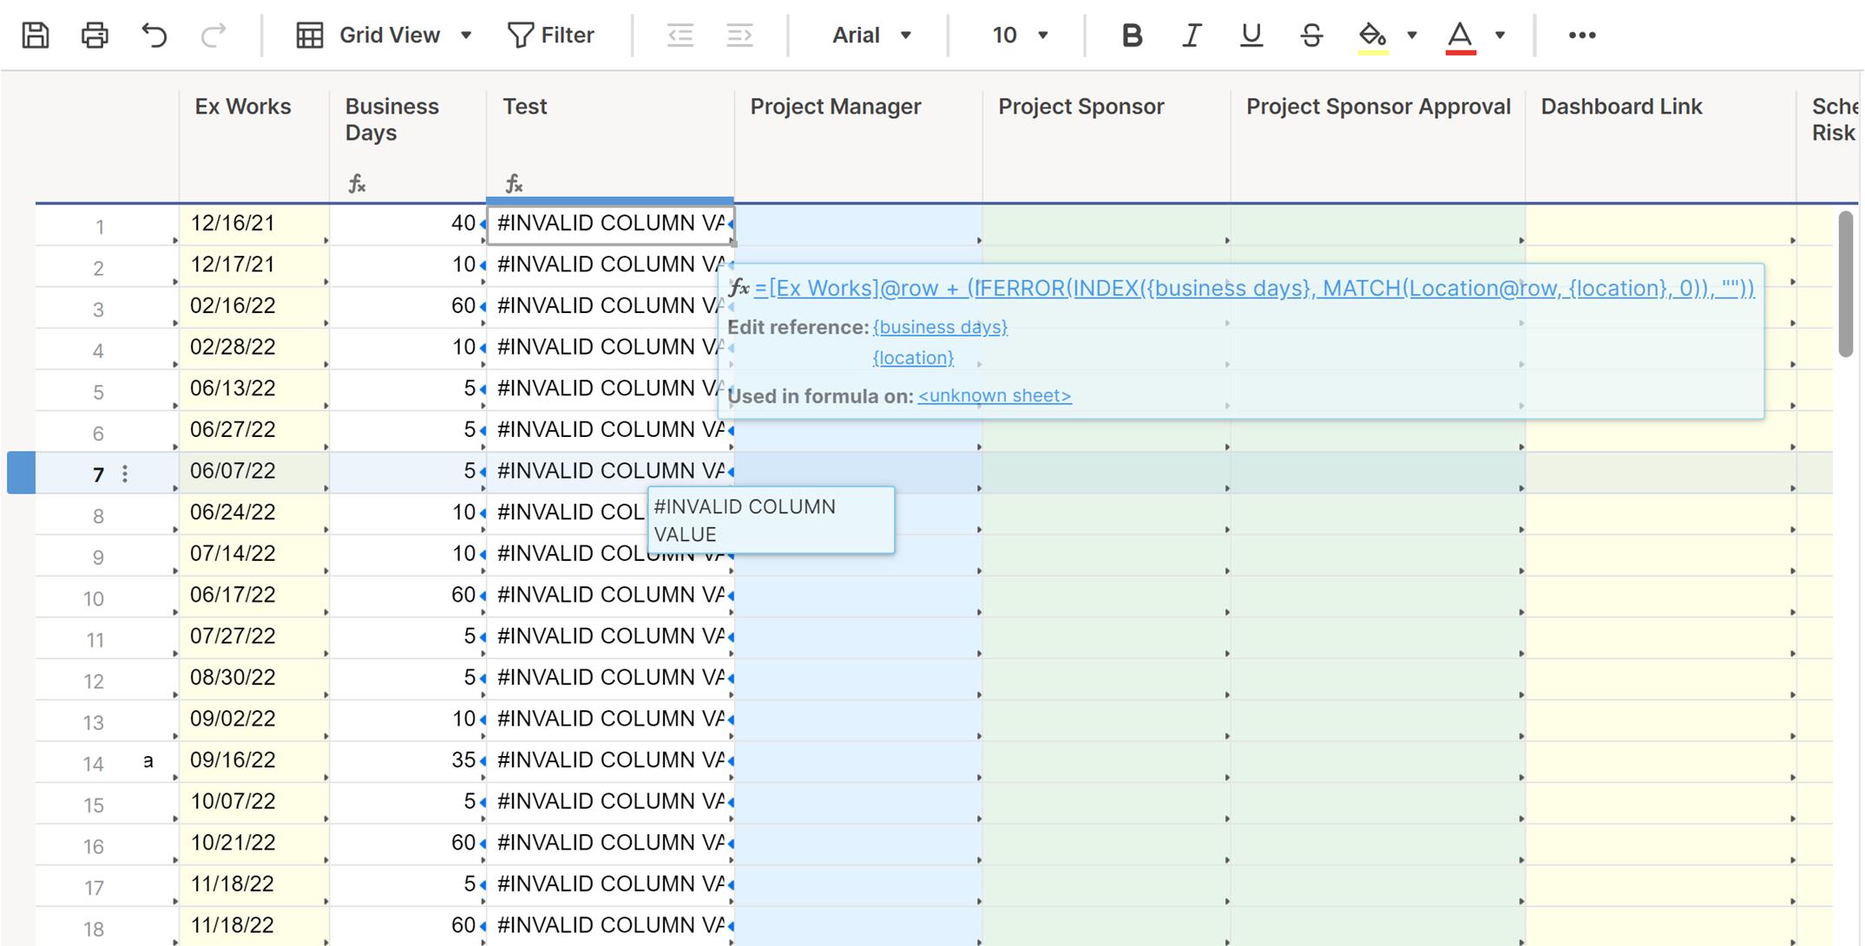This screenshot has width=1865, height=946.
Task: Select the Test column header
Action: tap(611, 146)
